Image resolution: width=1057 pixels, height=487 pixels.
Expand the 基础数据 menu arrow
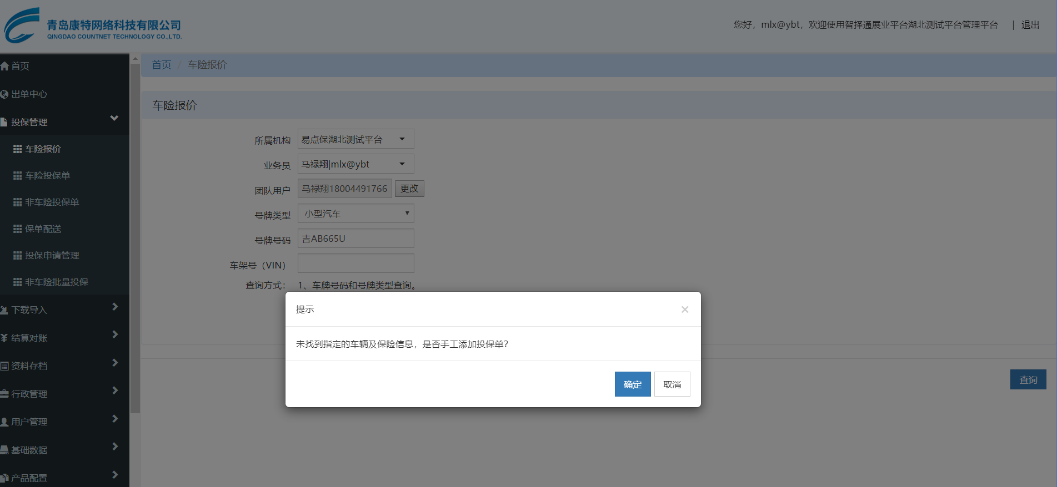(115, 447)
